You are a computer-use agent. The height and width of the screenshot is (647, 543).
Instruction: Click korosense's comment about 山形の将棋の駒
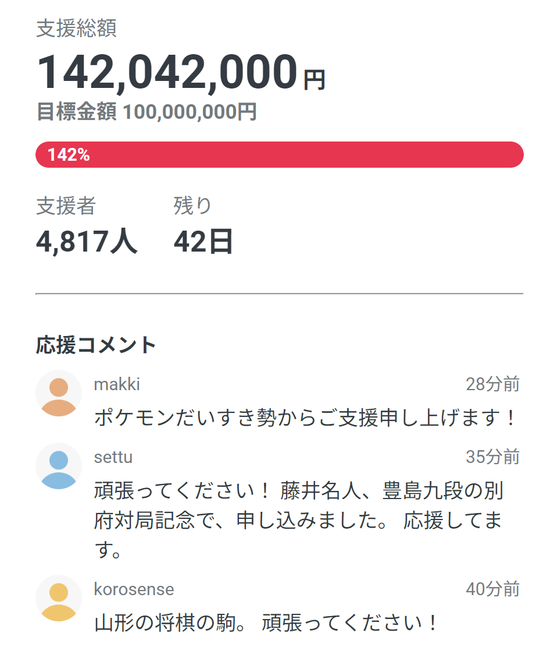click(266, 624)
